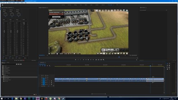178x100 pixels.
Task: Open the playback resolution dropdown
Action: pos(125,55)
